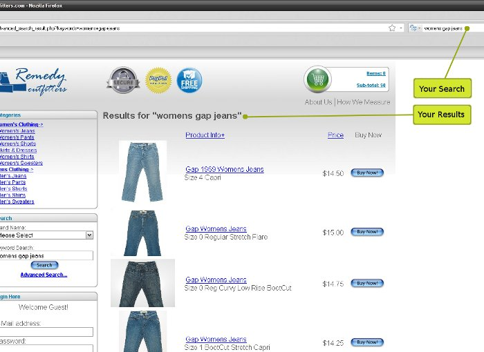Open the How We Measure page link
This screenshot has height=352, width=484.
coord(363,102)
